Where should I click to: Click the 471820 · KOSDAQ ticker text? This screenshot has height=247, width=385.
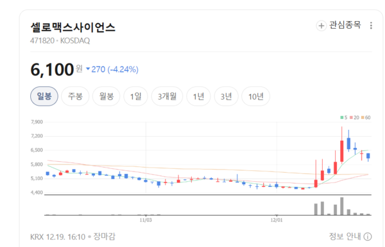click(x=60, y=41)
